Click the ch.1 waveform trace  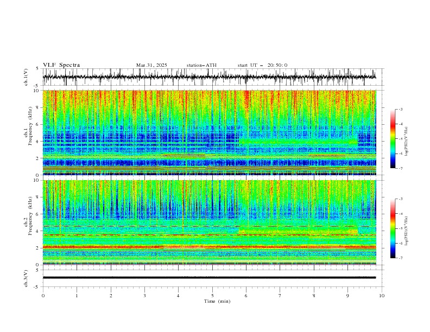[209, 77]
